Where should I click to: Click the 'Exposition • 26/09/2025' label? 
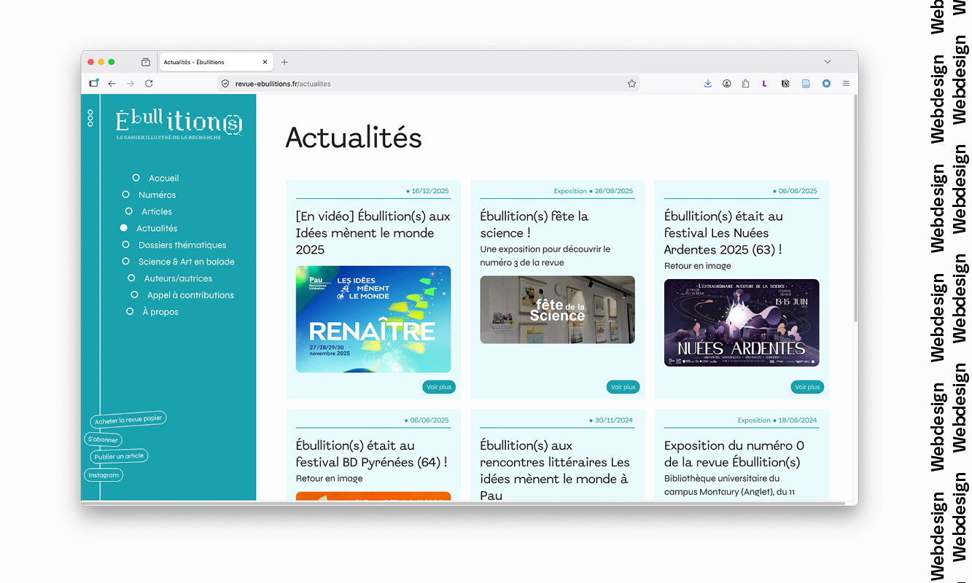pyautogui.click(x=594, y=191)
